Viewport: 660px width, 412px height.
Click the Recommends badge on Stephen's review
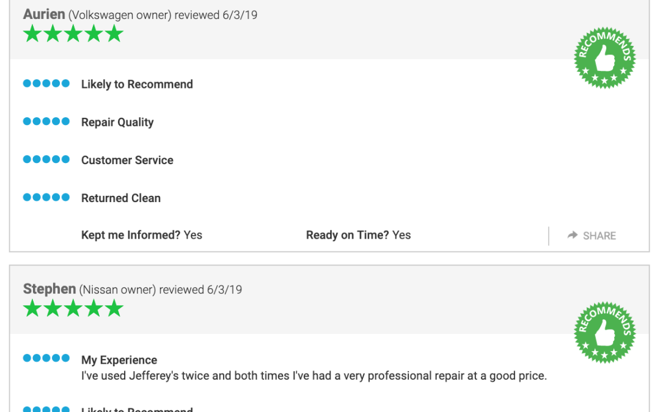coord(605,332)
